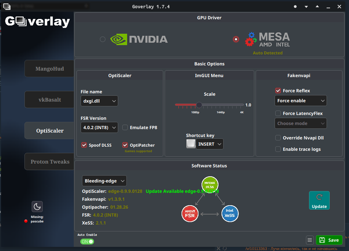The width and height of the screenshot is (349, 251).
Task: Click the 4K mark on Scale slider
Action: [x=242, y=112]
